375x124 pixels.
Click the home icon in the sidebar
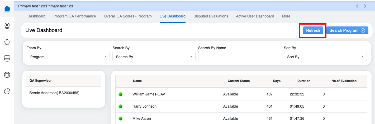[7, 9]
